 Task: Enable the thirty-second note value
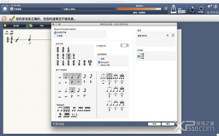coord(91,76)
